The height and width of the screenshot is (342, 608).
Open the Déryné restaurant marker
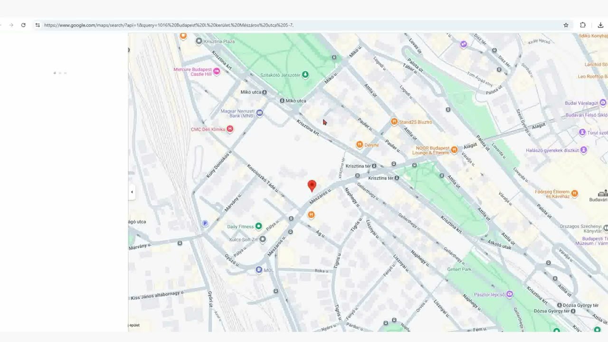[360, 144]
